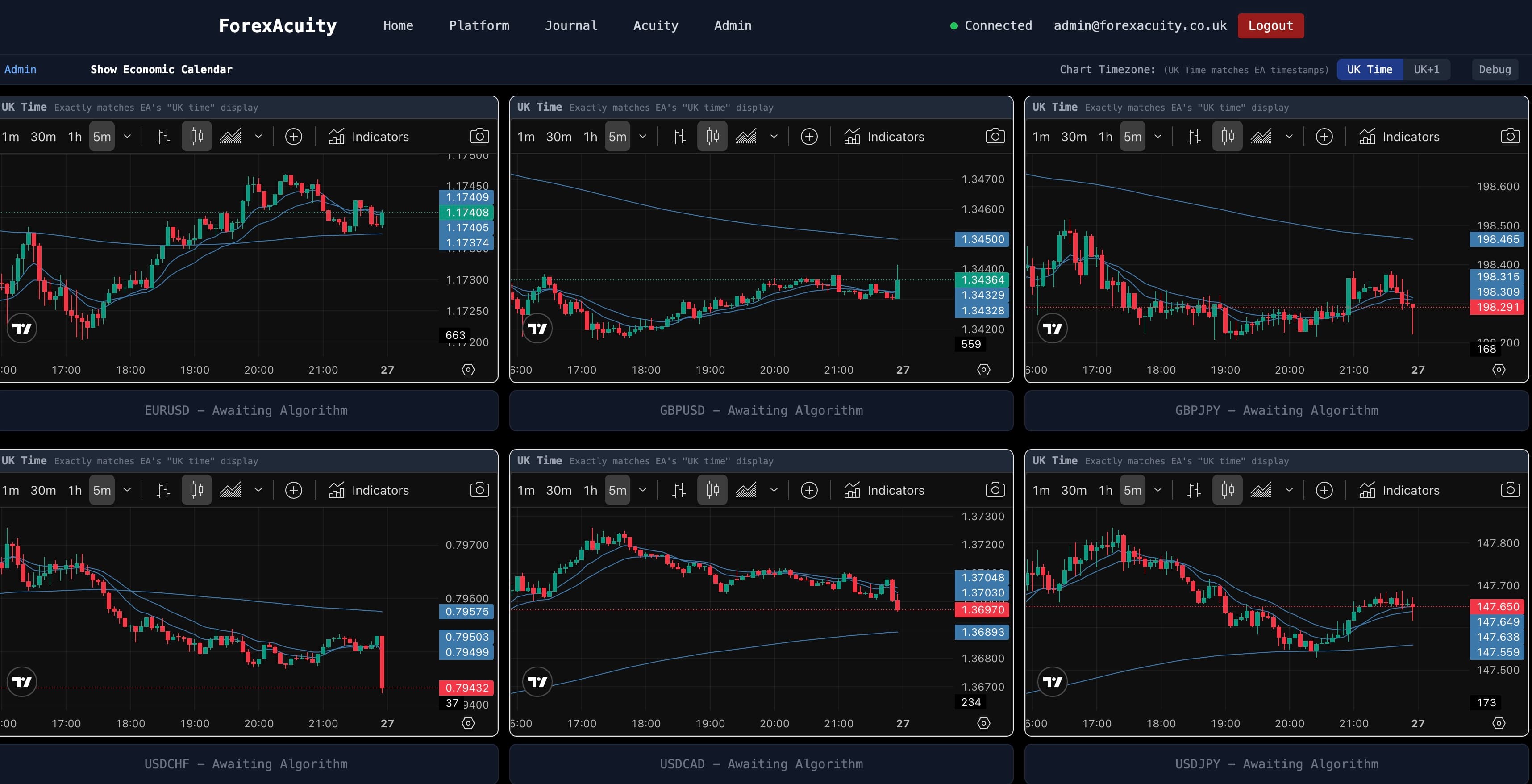Open the Platform menu item
The height and width of the screenshot is (784, 1532).
click(479, 25)
